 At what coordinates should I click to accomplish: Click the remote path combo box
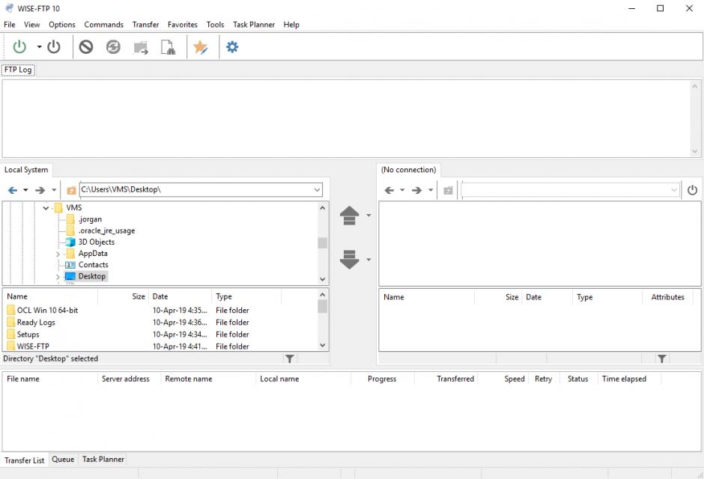pos(570,190)
